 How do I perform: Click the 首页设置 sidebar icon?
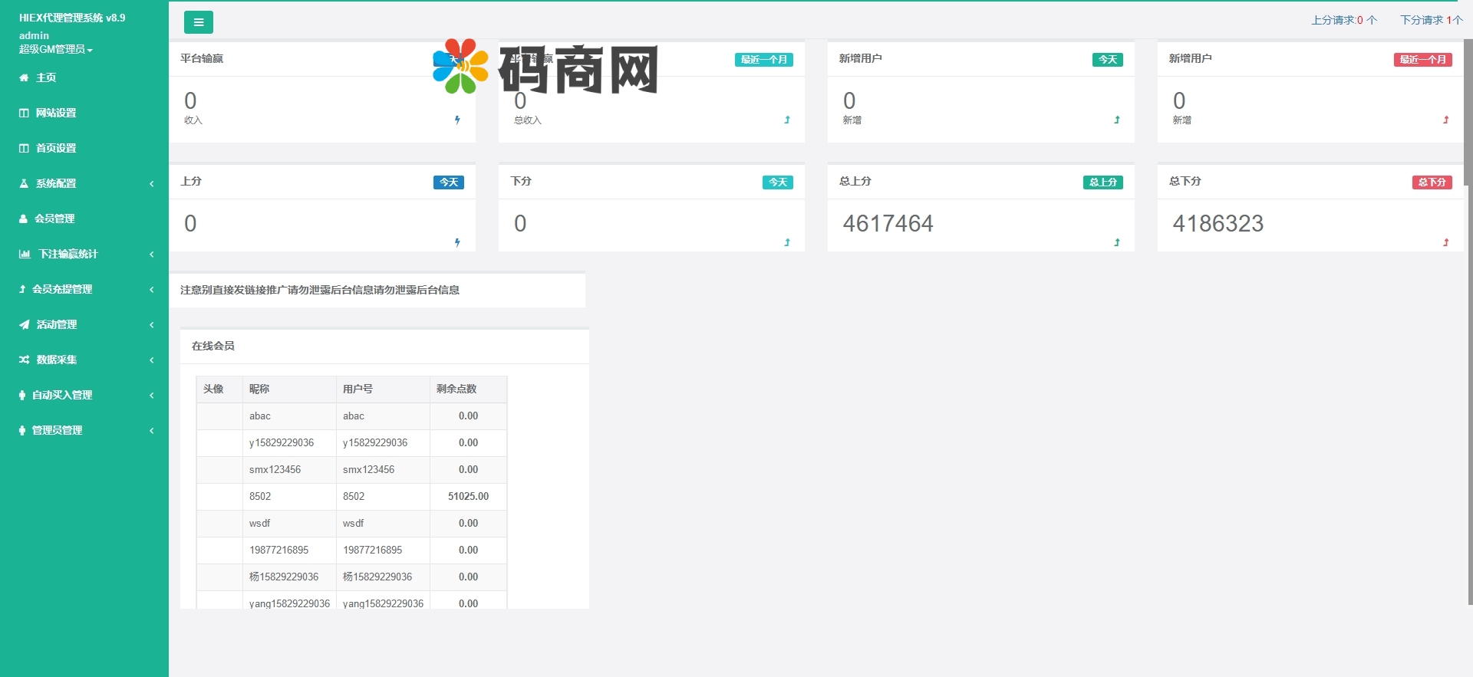point(24,148)
